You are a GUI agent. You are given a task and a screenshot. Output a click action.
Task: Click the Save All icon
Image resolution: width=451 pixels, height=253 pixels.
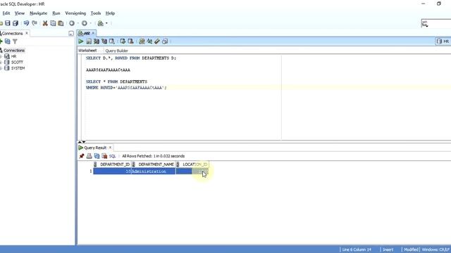click(x=16, y=23)
